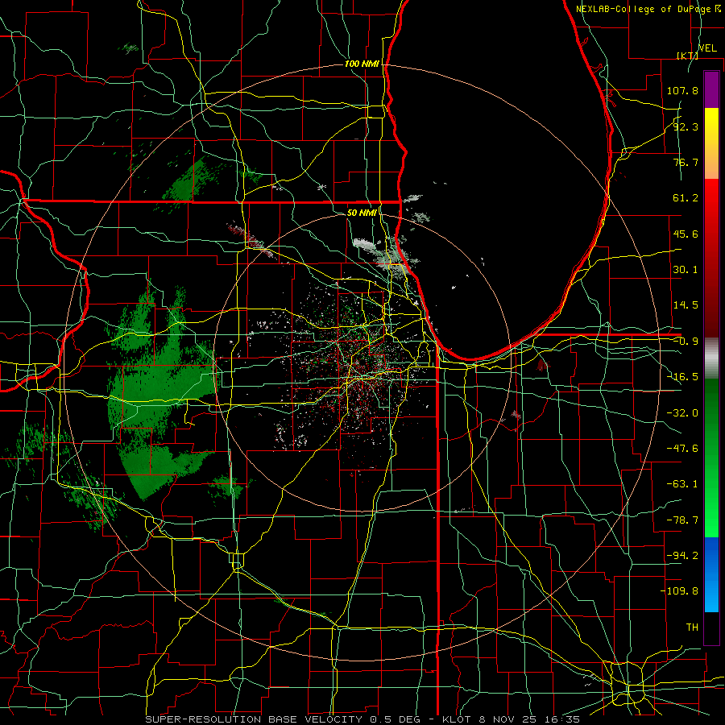Select the -94.2 legend value
This screenshot has width=725, height=725.
pyautogui.click(x=682, y=555)
